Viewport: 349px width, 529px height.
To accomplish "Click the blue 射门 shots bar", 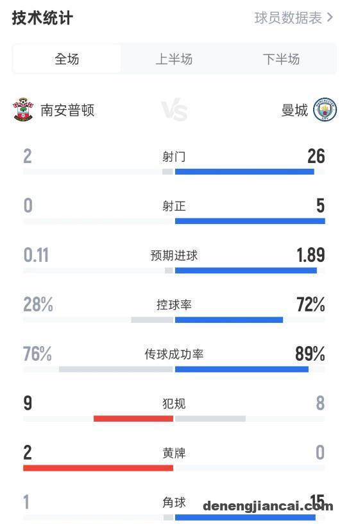I will click(x=244, y=171).
